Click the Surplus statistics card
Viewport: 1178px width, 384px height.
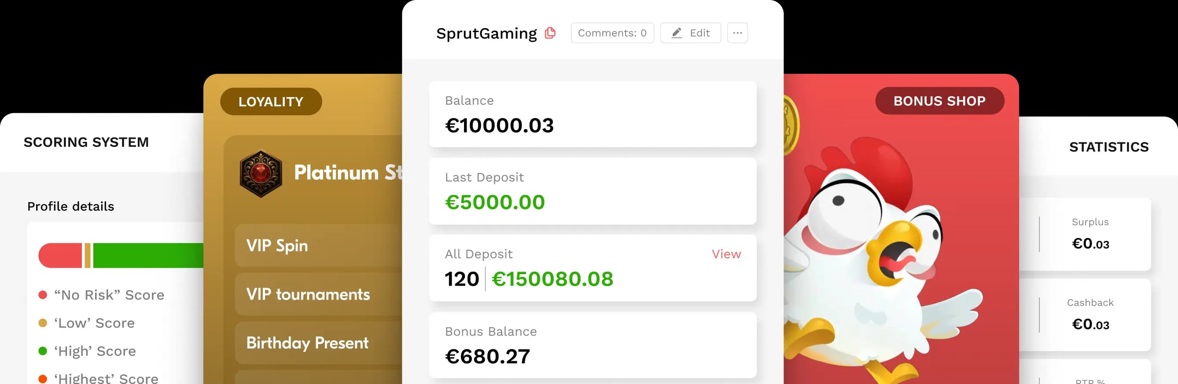click(x=1090, y=234)
